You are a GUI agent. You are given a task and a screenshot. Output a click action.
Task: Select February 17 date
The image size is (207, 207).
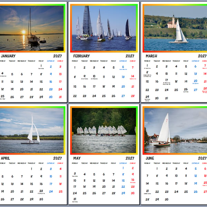94,87
